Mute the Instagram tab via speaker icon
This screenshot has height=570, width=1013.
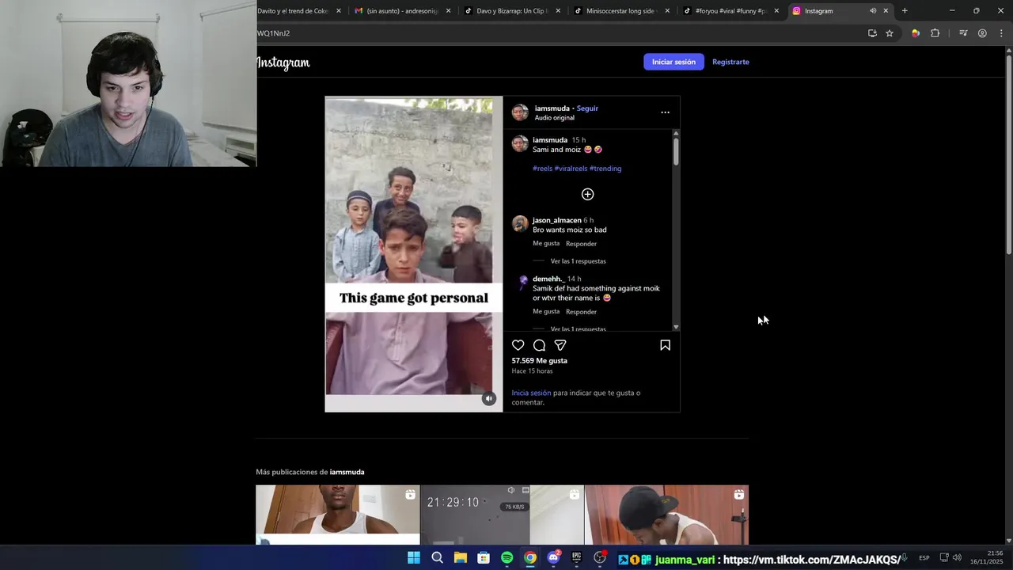873,11
